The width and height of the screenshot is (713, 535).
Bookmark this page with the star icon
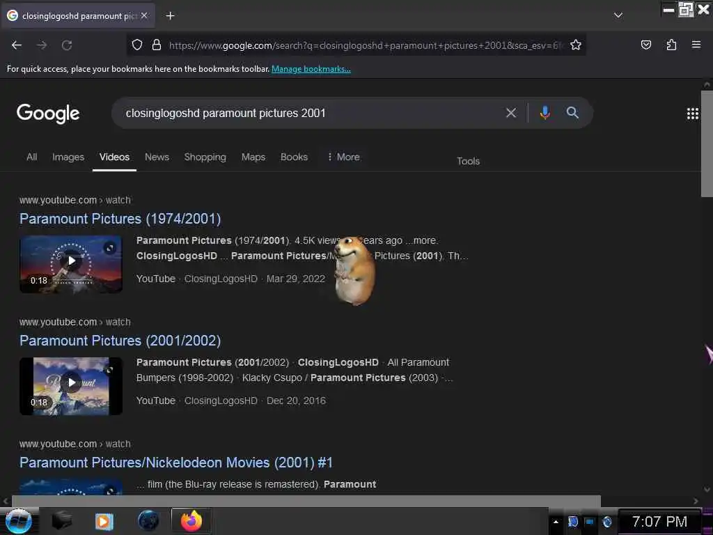tap(576, 45)
